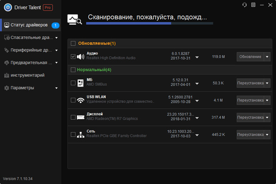Check the Обновляемые group checkbox
Screen dimensions: 276x184
pyautogui.click(x=73, y=44)
